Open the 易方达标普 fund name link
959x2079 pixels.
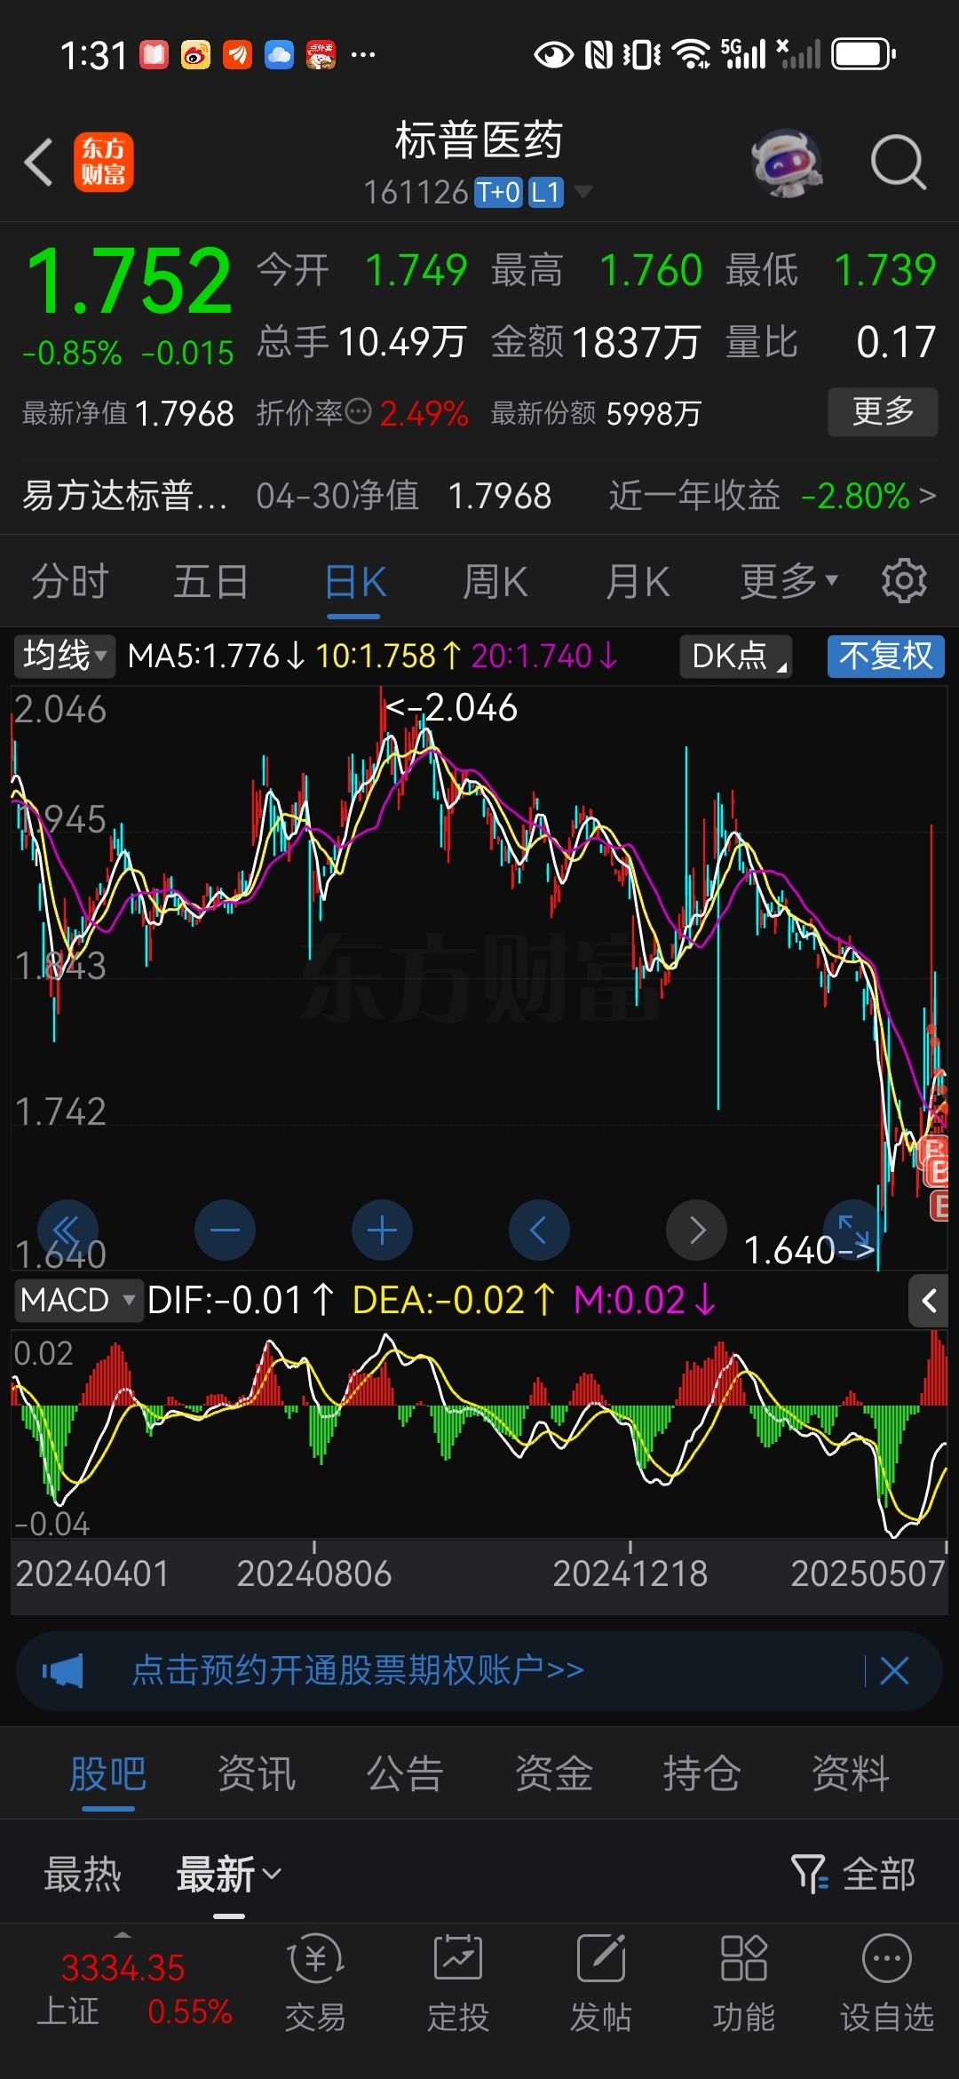[x=125, y=495]
